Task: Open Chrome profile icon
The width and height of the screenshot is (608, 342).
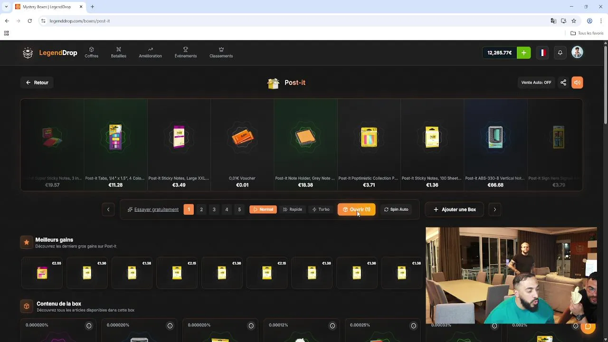Action: click(x=589, y=21)
